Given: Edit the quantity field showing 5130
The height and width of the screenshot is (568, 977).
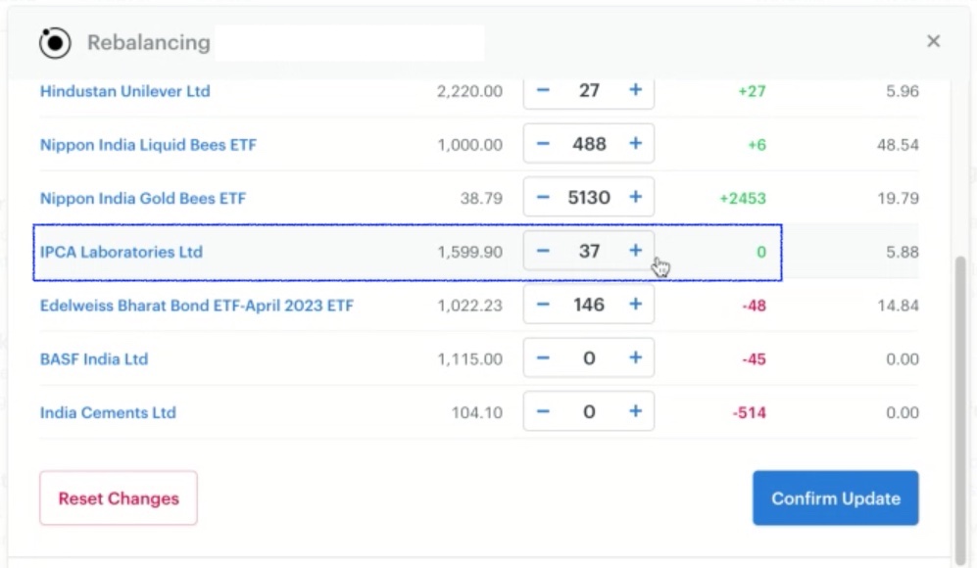Looking at the screenshot, I should tap(588, 197).
